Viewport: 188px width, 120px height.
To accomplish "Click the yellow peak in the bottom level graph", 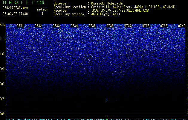I will click(107, 118).
